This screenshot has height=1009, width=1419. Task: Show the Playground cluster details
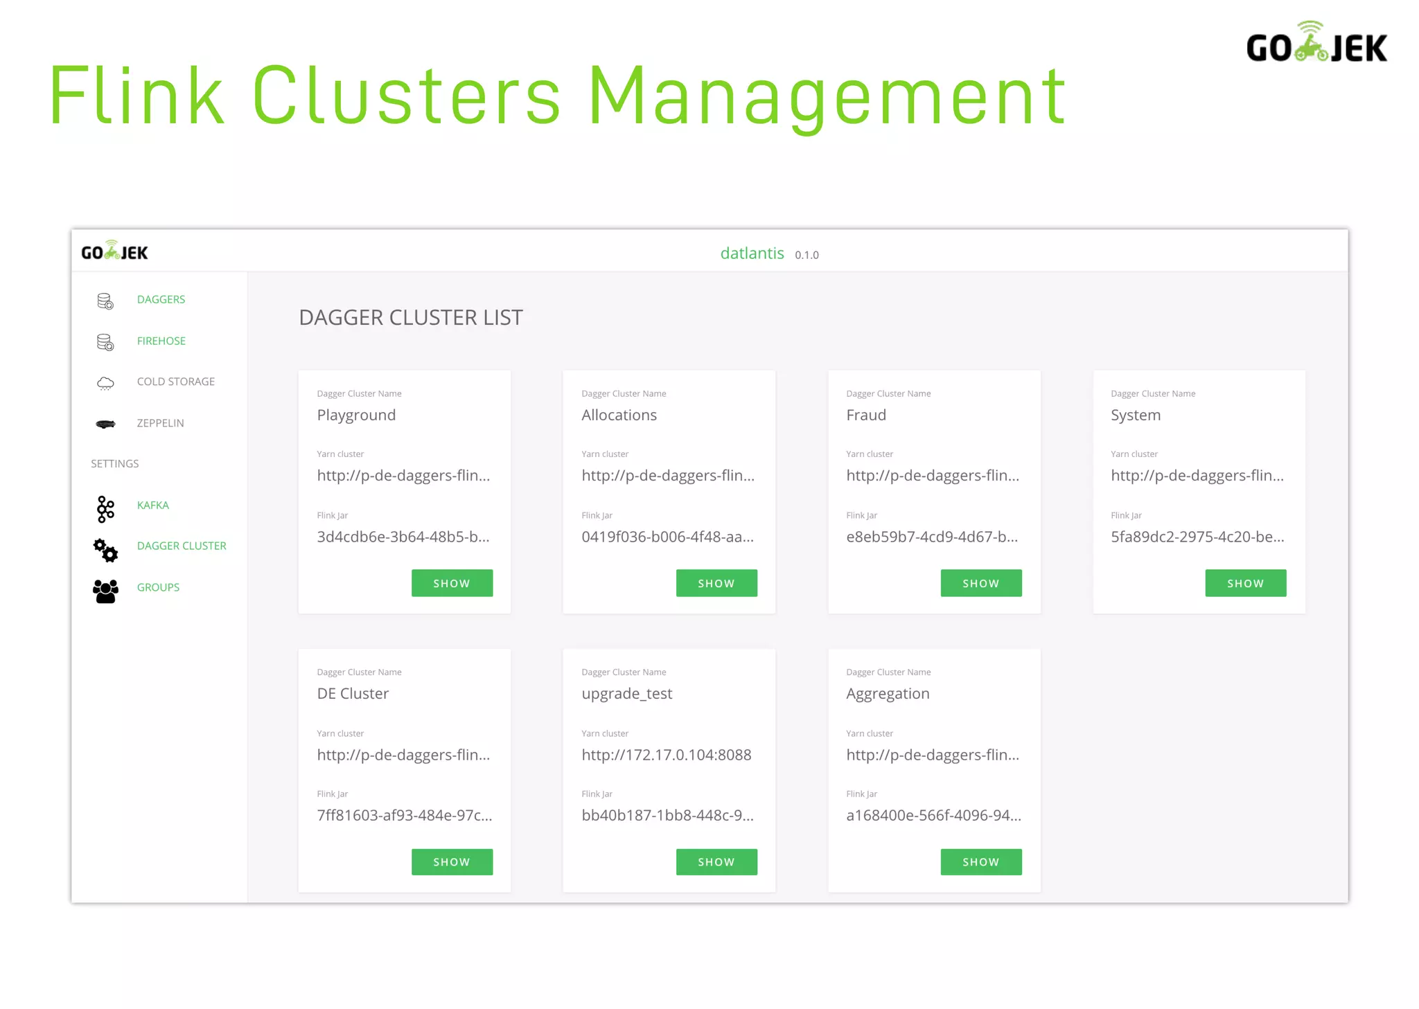pos(452,583)
